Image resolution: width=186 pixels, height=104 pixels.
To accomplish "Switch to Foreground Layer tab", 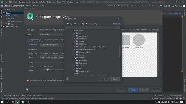I will pyautogui.click(x=35, y=40).
